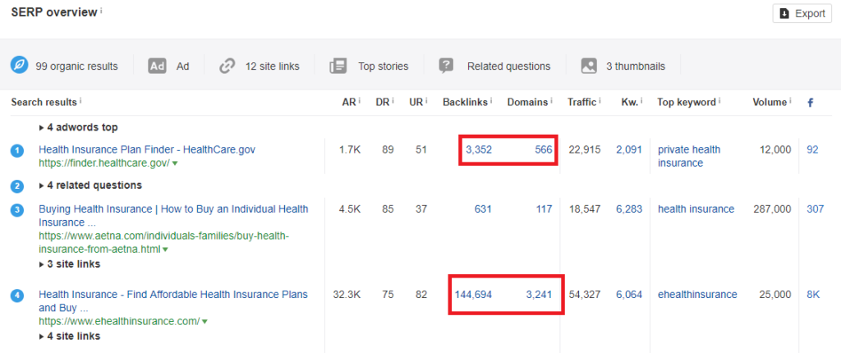Sort by the Traffic column header
This screenshot has height=353, width=841.
(x=581, y=102)
